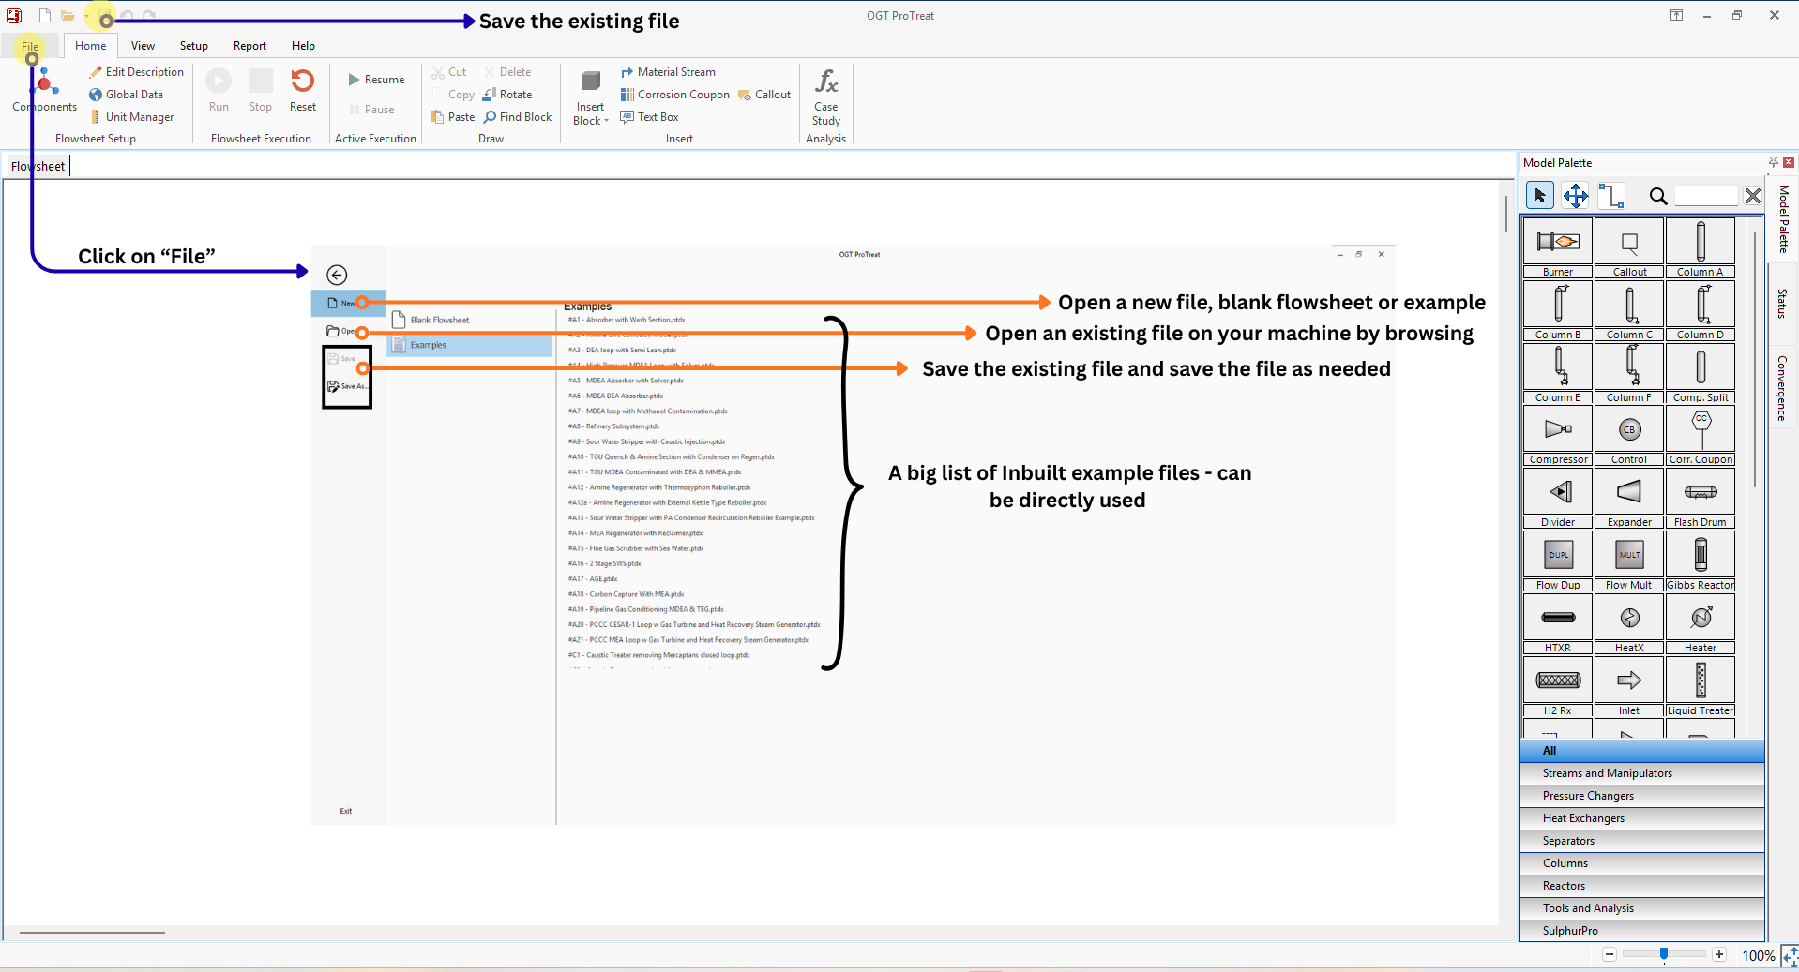
Task: Choose the Compressor block icon
Action: (x=1557, y=429)
